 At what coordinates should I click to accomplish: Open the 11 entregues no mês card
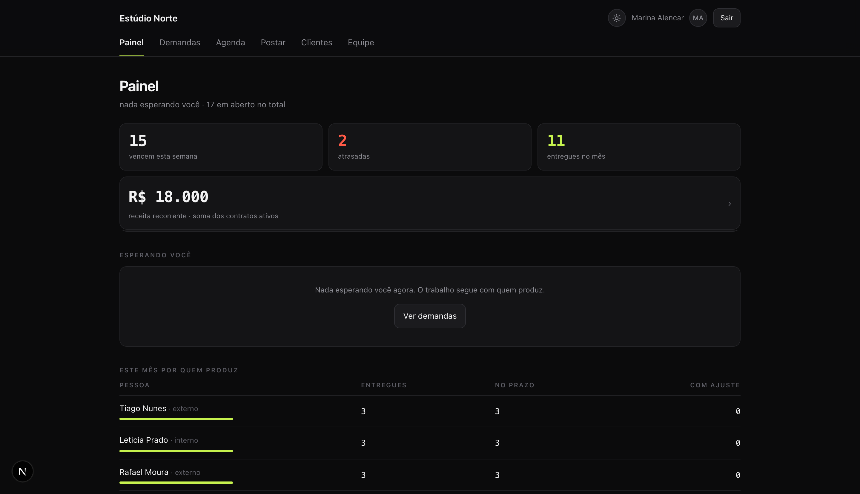(x=638, y=147)
